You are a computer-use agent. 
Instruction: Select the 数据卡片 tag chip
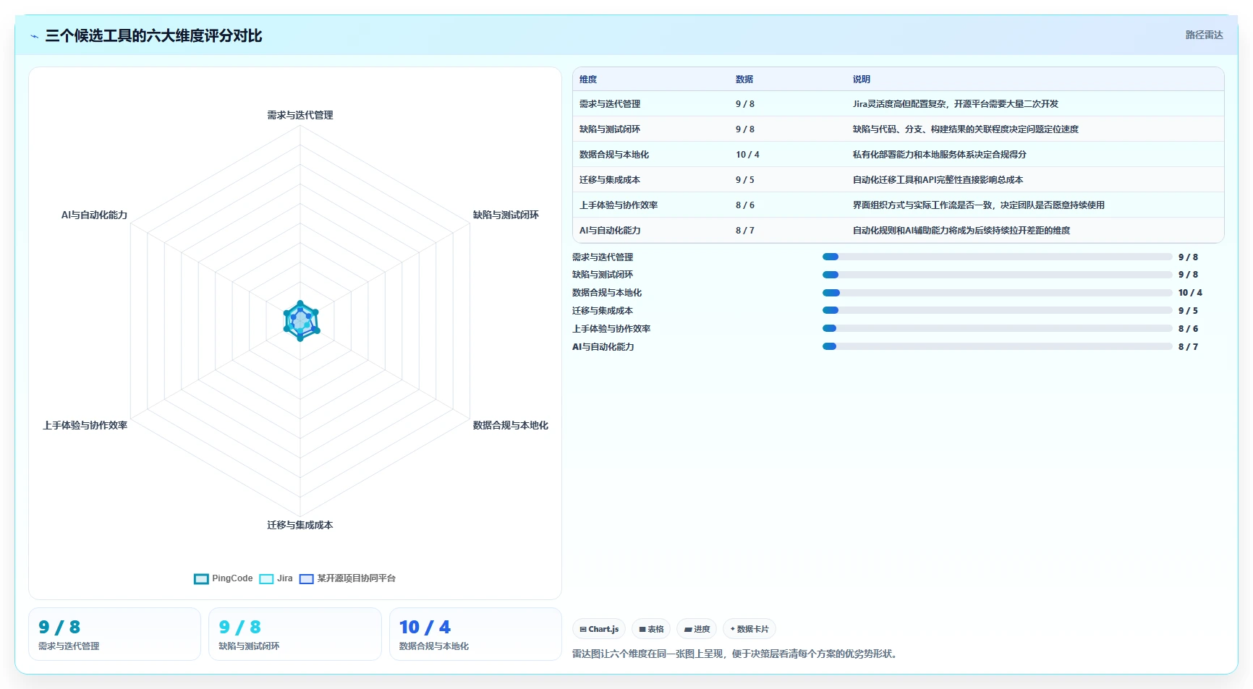pos(749,629)
